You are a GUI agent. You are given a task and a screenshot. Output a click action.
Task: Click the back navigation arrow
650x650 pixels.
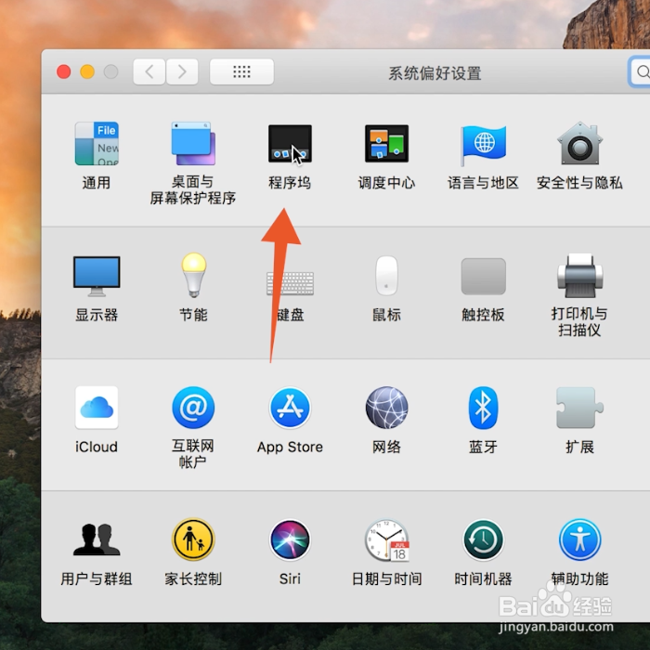(x=149, y=71)
